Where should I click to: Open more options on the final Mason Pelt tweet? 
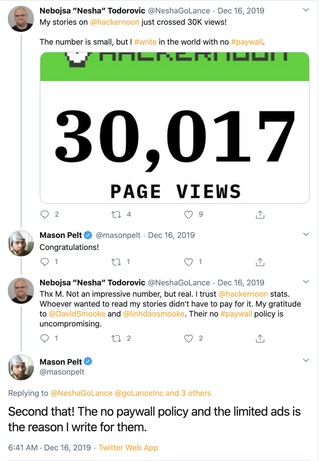click(x=306, y=360)
